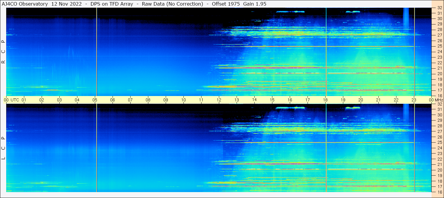Click the 25 MHz label on RCP frequency scale
Image resolution: width=444 pixels, height=198 pixels.
(440, 46)
